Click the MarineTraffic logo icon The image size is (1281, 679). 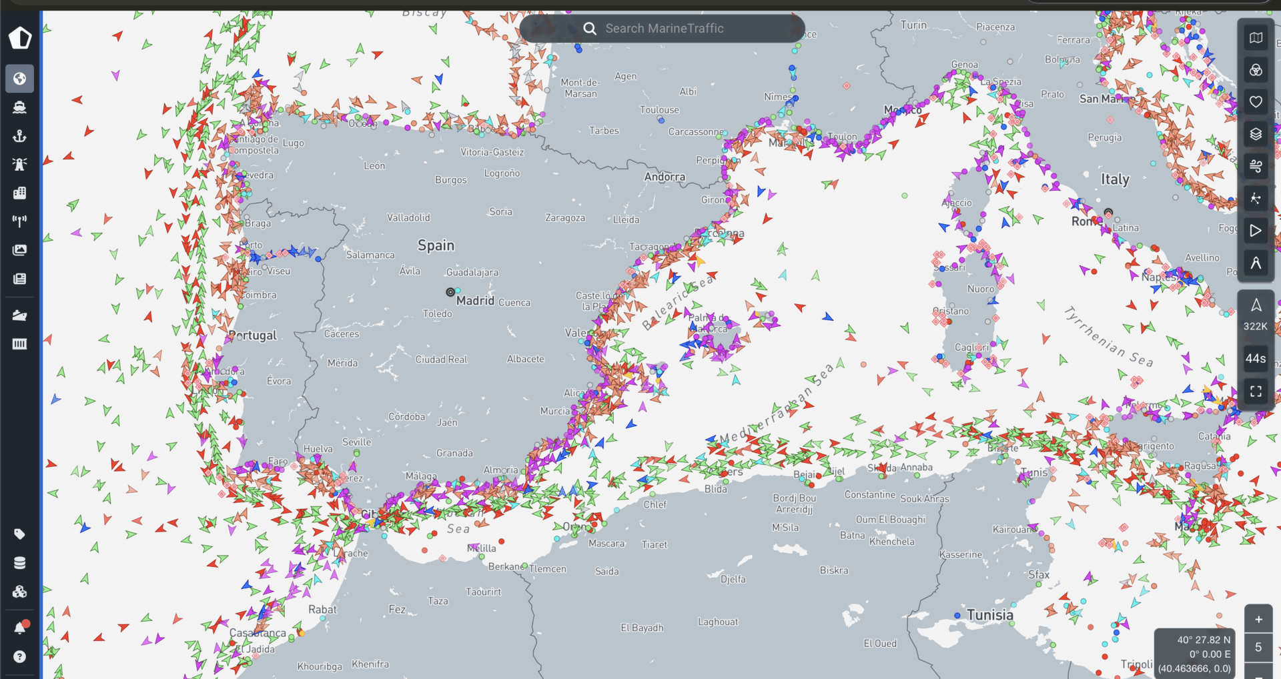(20, 38)
